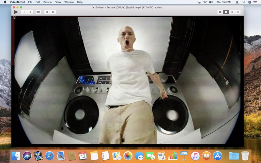Select the nine-video grid layout
This screenshot has height=163, width=261.
[232, 12]
